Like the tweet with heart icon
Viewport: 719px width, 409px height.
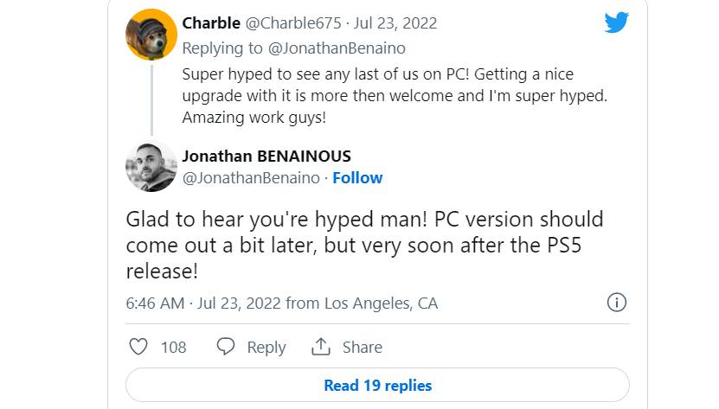click(138, 347)
